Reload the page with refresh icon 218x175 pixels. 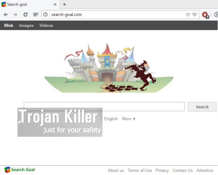click(x=25, y=15)
